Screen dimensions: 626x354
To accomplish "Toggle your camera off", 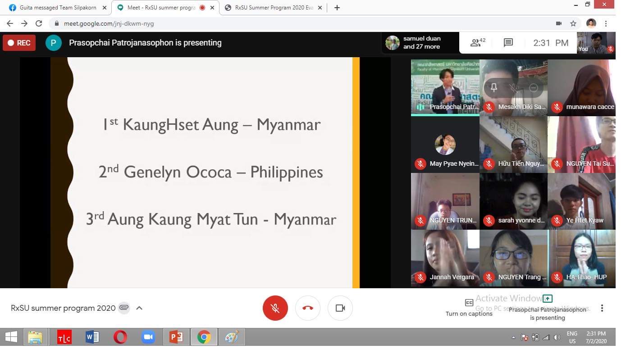I will (340, 308).
